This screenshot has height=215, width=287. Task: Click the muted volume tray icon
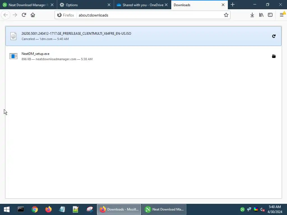[x=262, y=209]
